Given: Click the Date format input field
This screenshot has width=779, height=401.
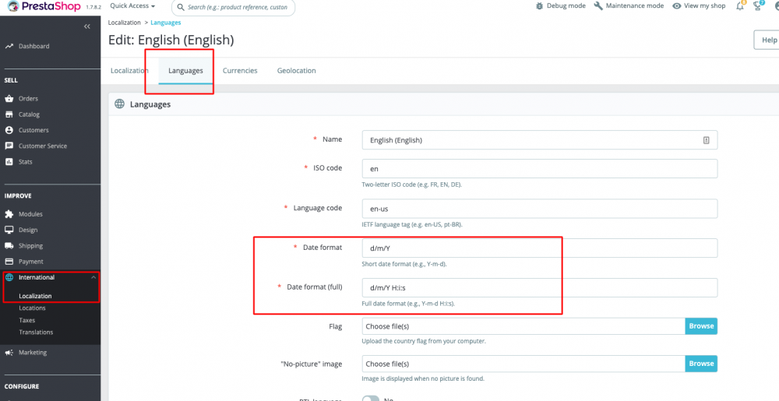Looking at the screenshot, I should click(x=540, y=248).
